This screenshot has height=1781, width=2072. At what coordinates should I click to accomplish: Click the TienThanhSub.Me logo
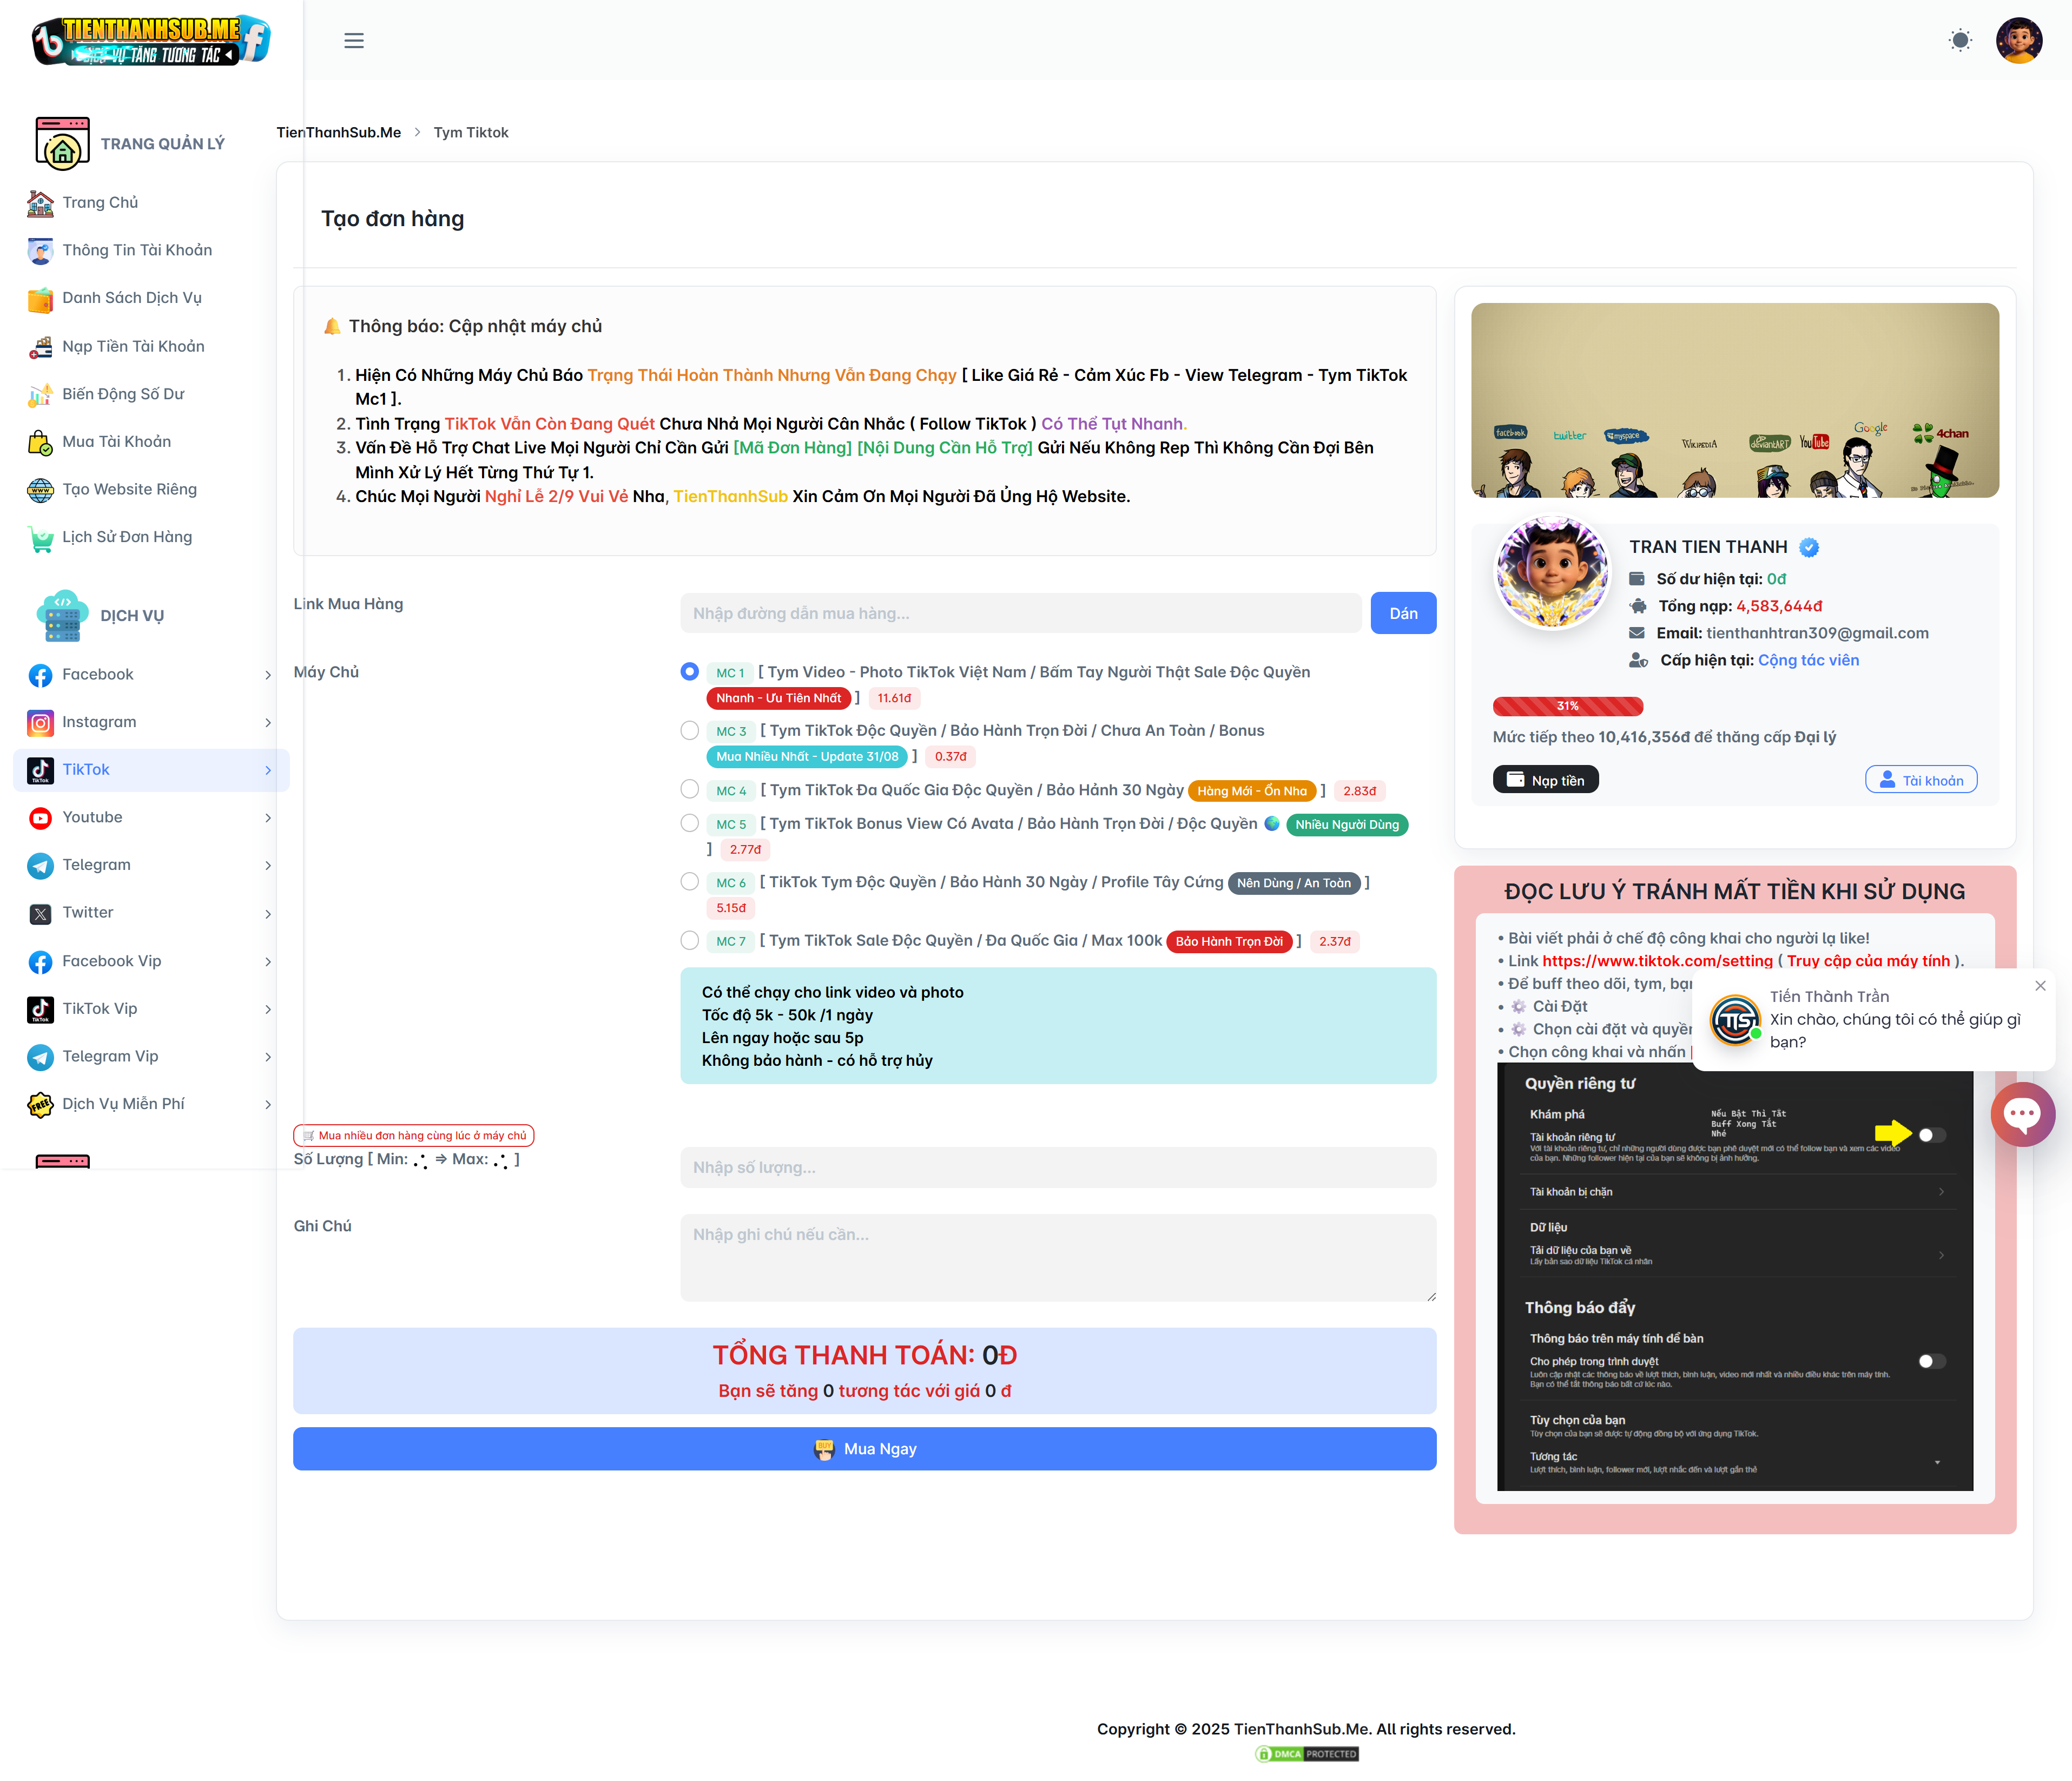tap(151, 41)
